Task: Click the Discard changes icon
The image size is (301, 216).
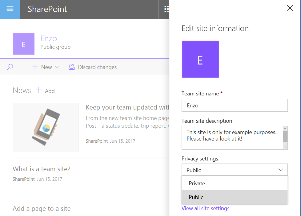Action: pyautogui.click(x=72, y=67)
